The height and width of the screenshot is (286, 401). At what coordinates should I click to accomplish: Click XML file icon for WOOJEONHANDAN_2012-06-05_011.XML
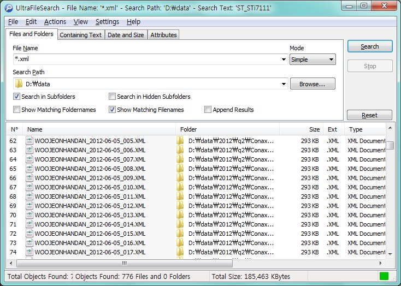pos(30,196)
